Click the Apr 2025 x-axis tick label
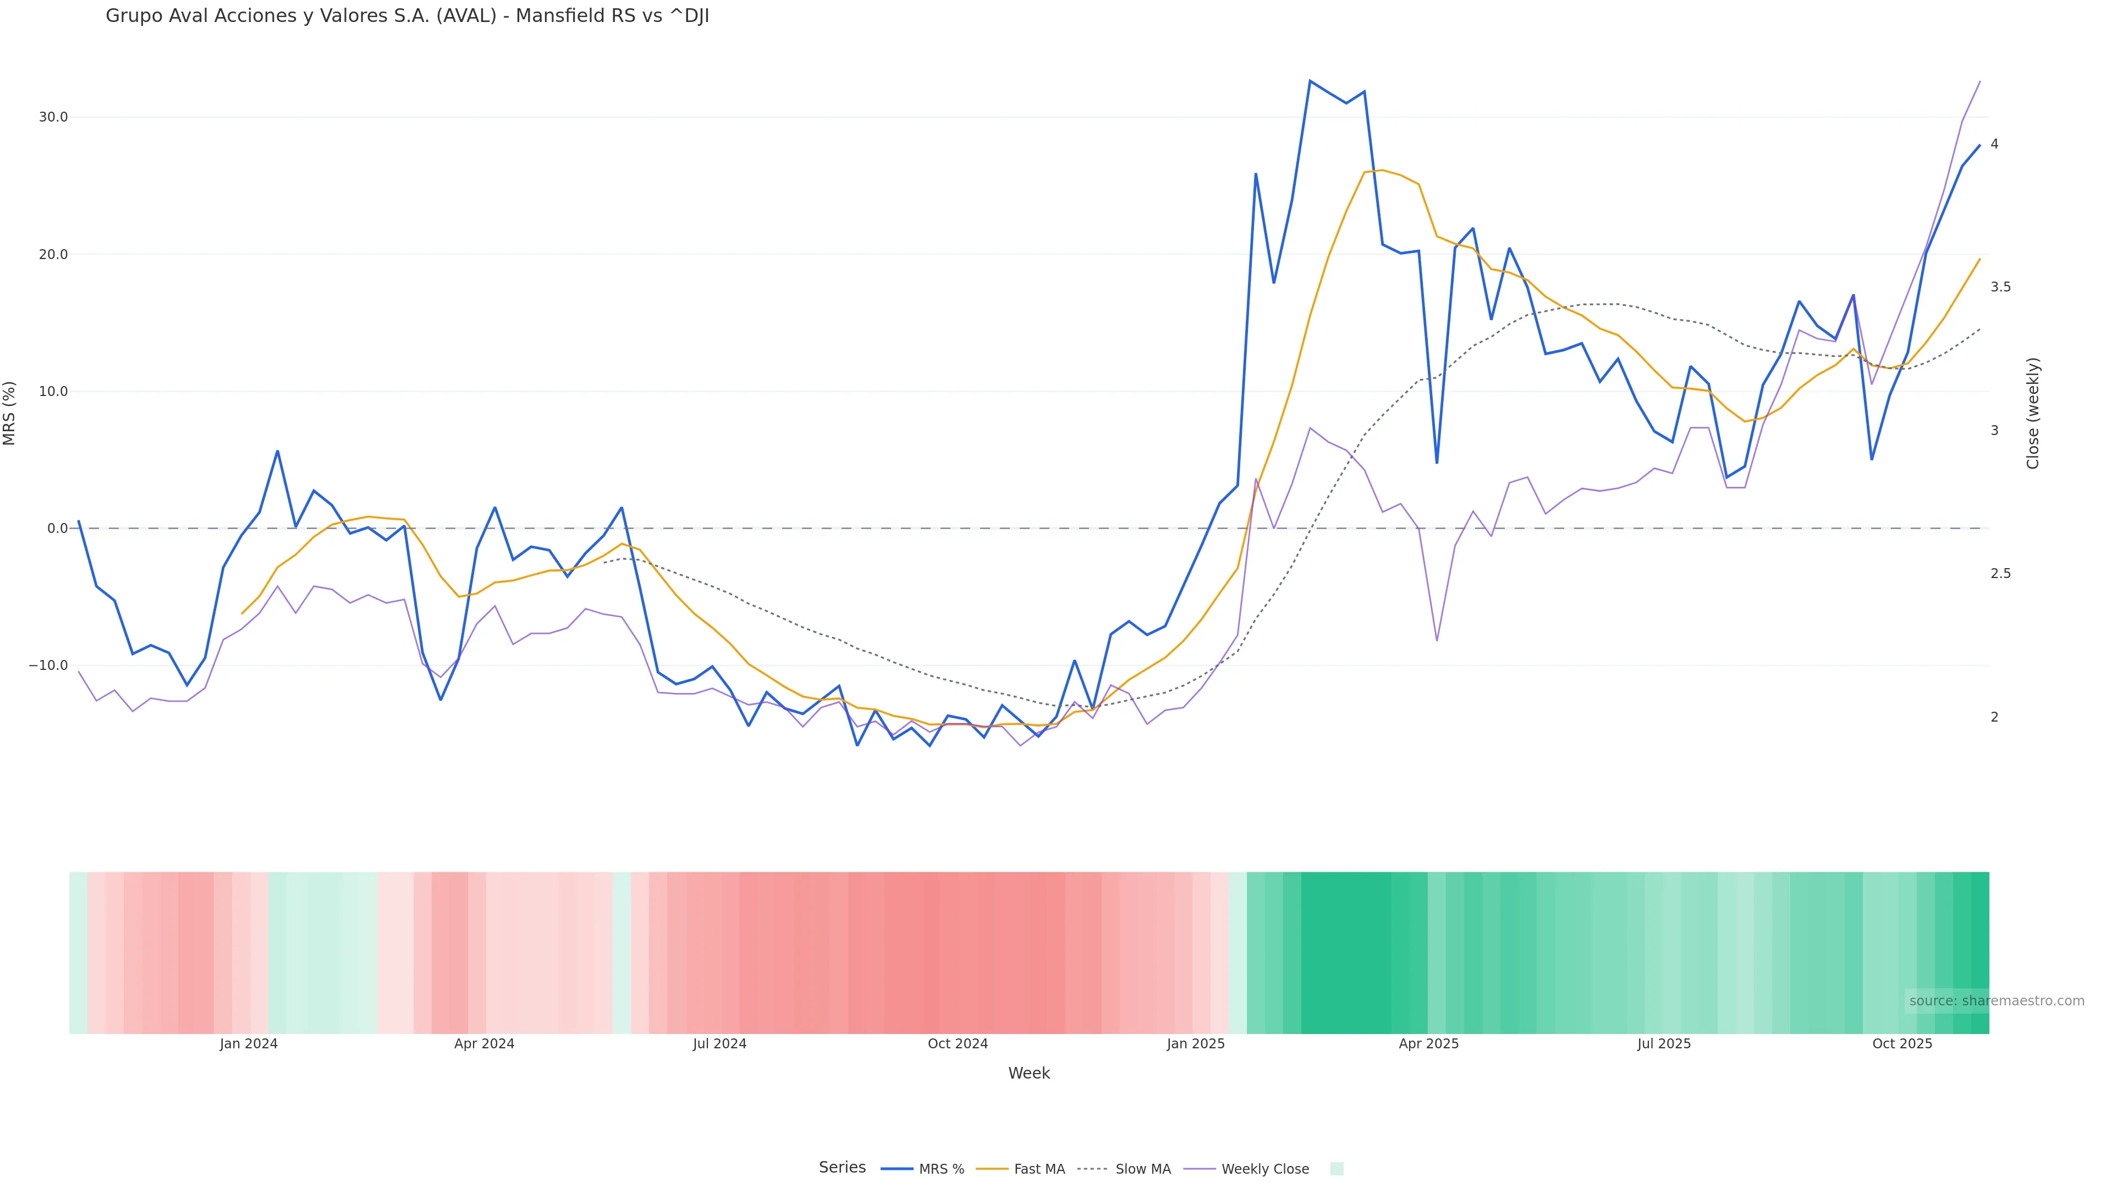Screen dimensions: 2112x1188 click(x=1428, y=1044)
